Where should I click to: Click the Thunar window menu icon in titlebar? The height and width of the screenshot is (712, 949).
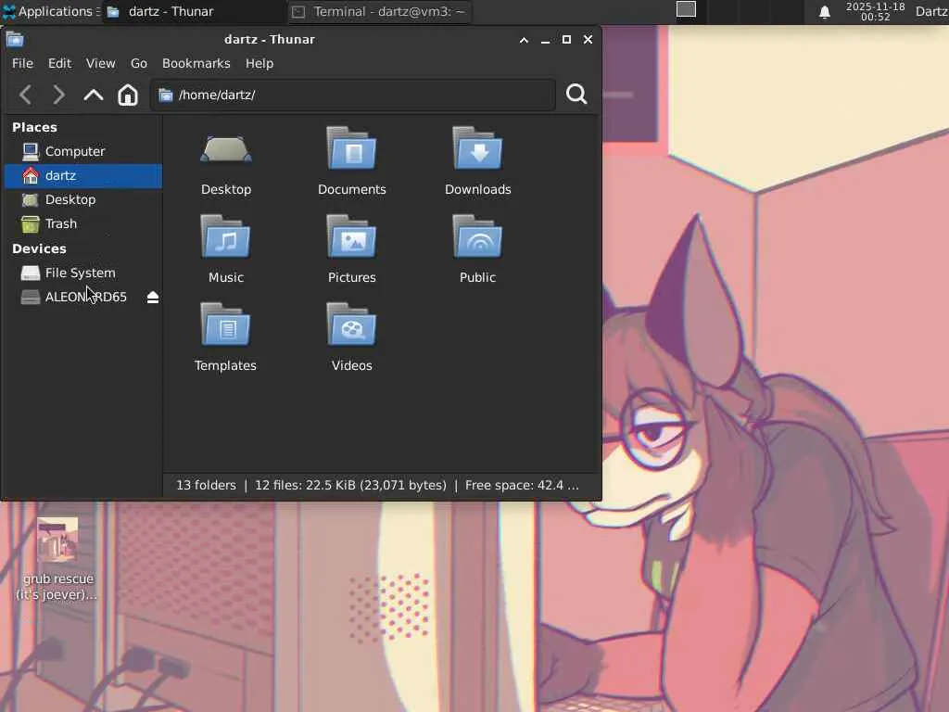click(15, 40)
